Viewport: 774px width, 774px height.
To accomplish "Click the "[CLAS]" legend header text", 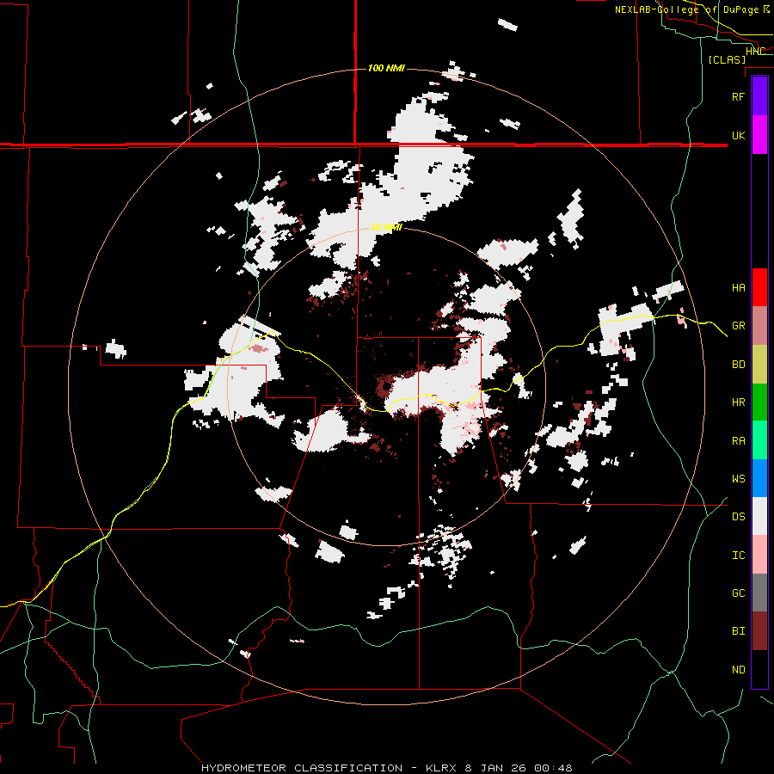I will tap(727, 60).
